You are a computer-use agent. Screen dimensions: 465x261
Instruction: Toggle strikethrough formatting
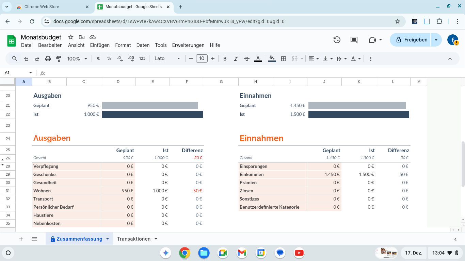tap(246, 58)
